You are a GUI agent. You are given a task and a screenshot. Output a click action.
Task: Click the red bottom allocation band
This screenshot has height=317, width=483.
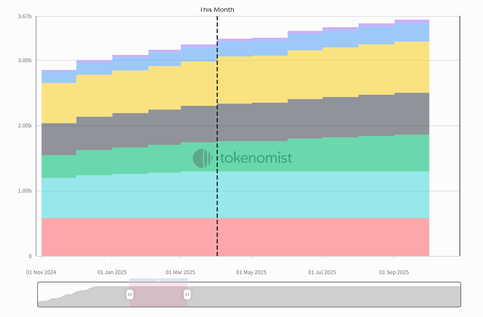coord(235,237)
